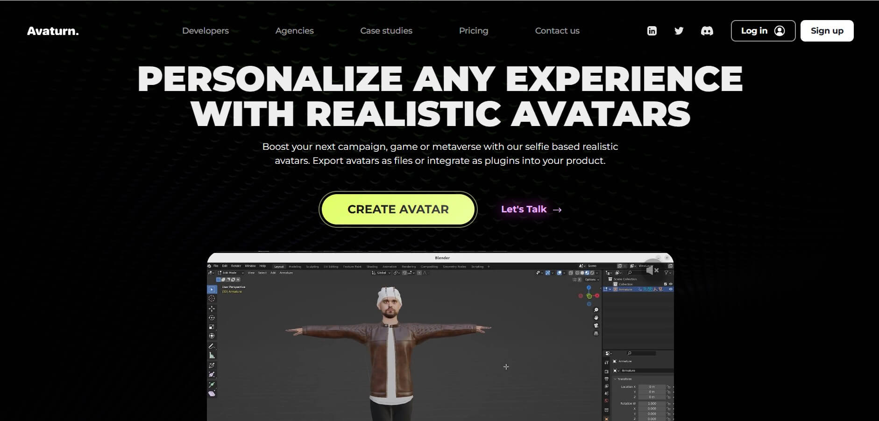Click the Blender logo menu icon
879x421 pixels.
click(209, 266)
